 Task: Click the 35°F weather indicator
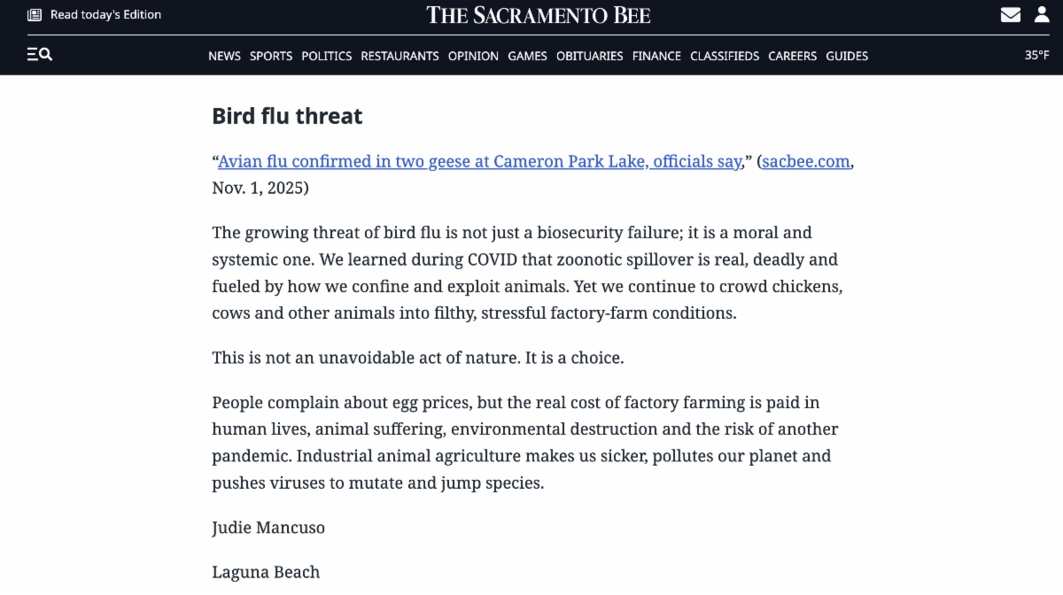pos(1036,55)
